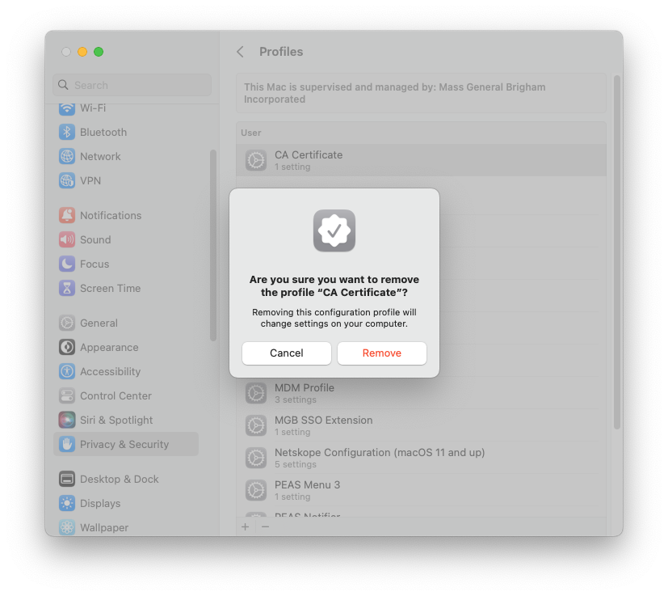Click the "Wallpaper" sidebar label
The image size is (668, 596).
pos(104,528)
